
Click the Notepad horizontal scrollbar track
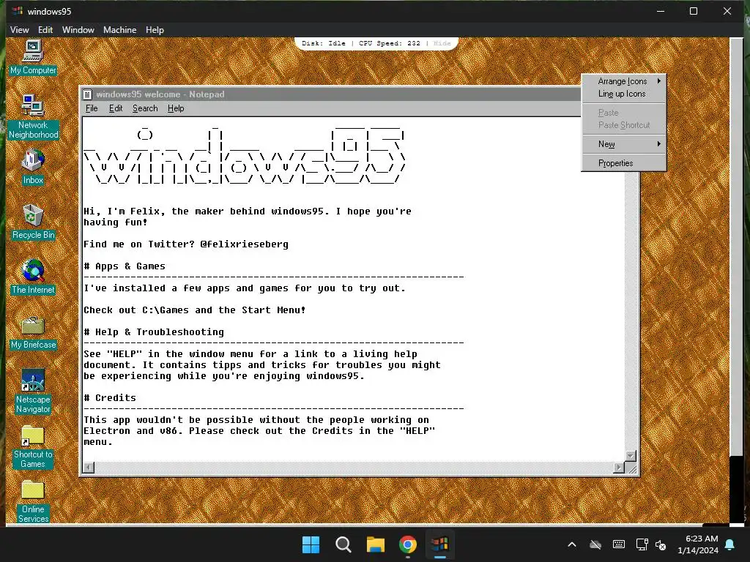click(354, 468)
